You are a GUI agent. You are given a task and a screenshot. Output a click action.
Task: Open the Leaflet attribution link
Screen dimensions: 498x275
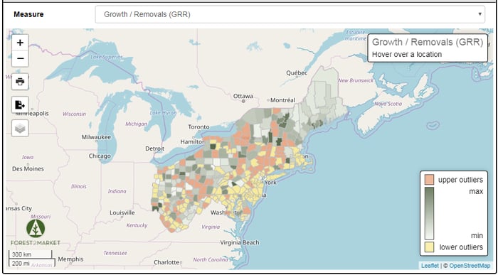click(x=430, y=266)
